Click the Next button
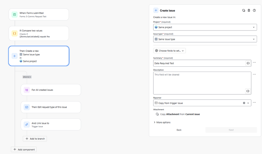262x154 pixels. [231, 130]
